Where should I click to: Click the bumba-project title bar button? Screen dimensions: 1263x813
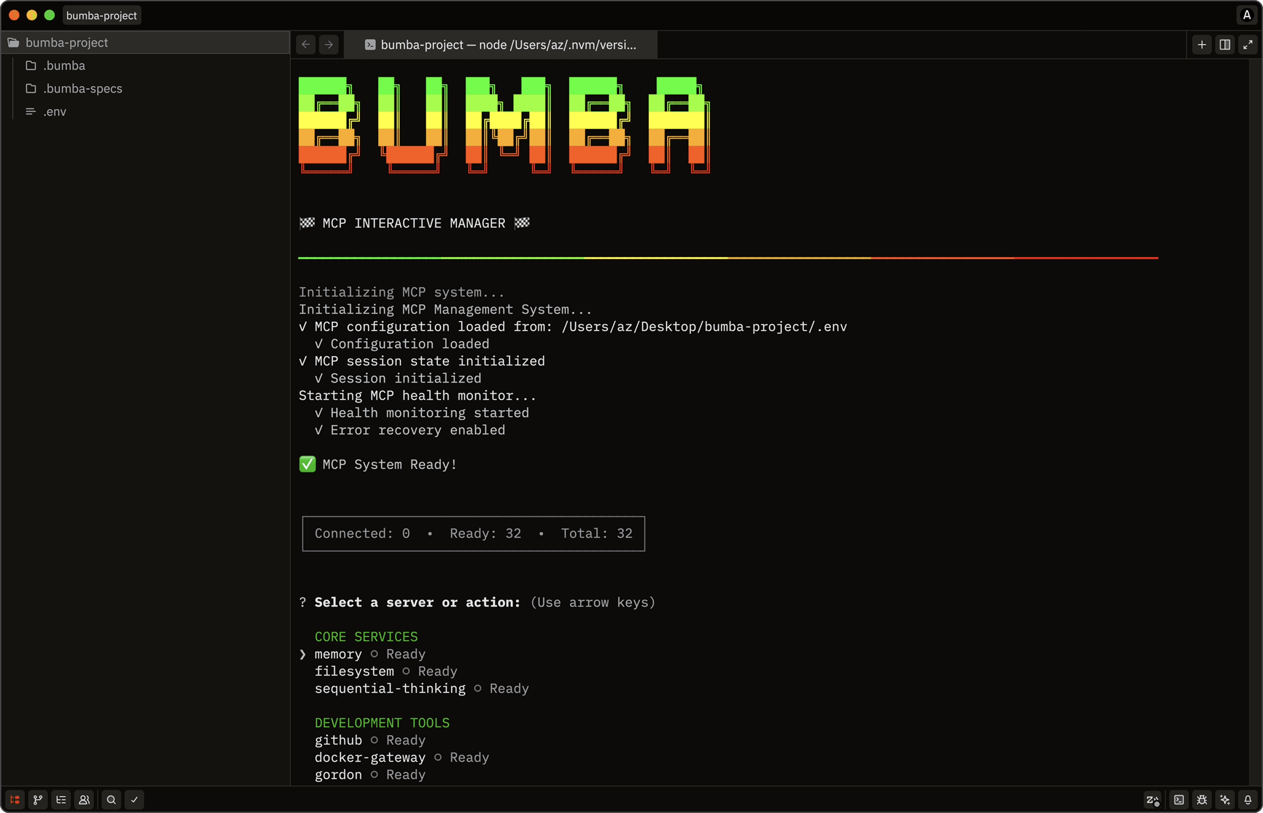coord(101,15)
